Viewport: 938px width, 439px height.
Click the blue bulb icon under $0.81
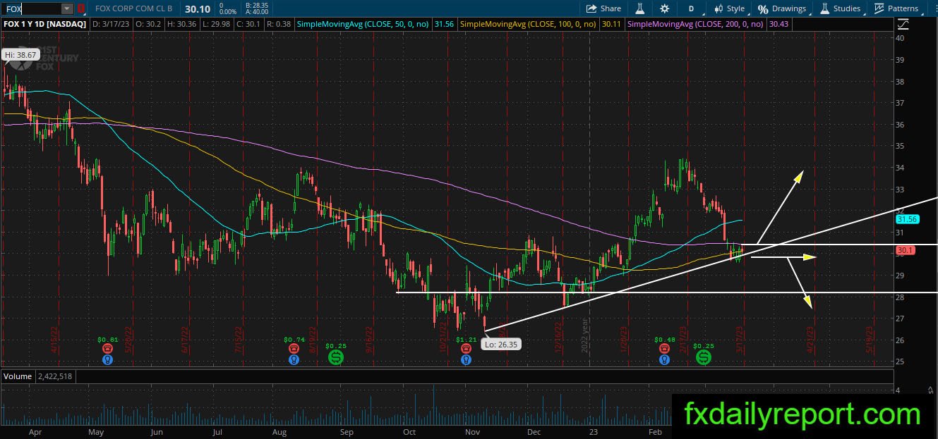tap(107, 359)
